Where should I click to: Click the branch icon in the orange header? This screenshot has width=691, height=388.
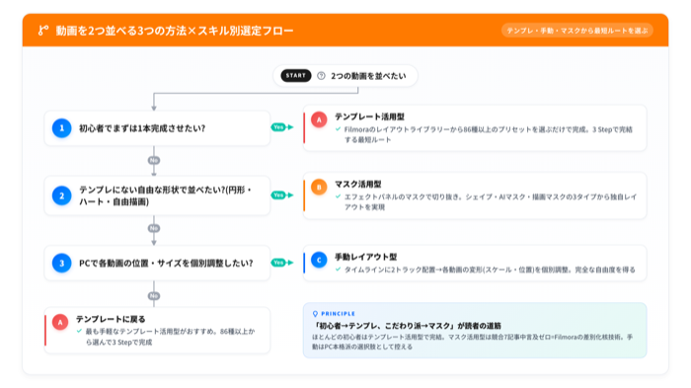[42, 31]
